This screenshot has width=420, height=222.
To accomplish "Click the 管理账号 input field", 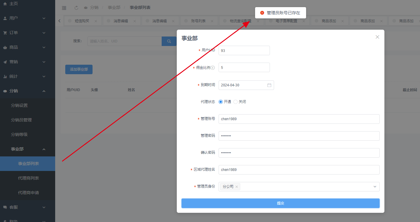I will 299,119.
